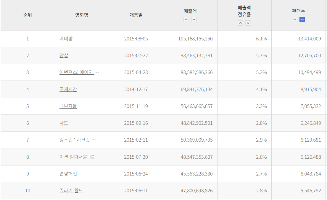Open the 사도 movie link
Screen dimensions: 327x200
[x=64, y=123]
